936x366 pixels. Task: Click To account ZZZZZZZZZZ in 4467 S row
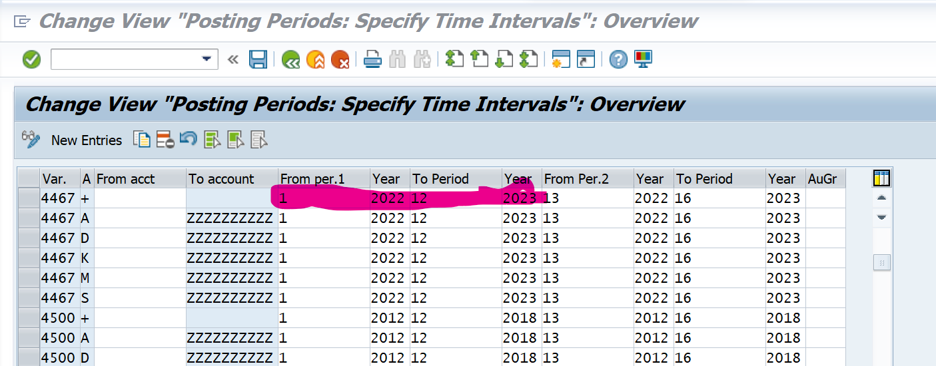click(232, 298)
